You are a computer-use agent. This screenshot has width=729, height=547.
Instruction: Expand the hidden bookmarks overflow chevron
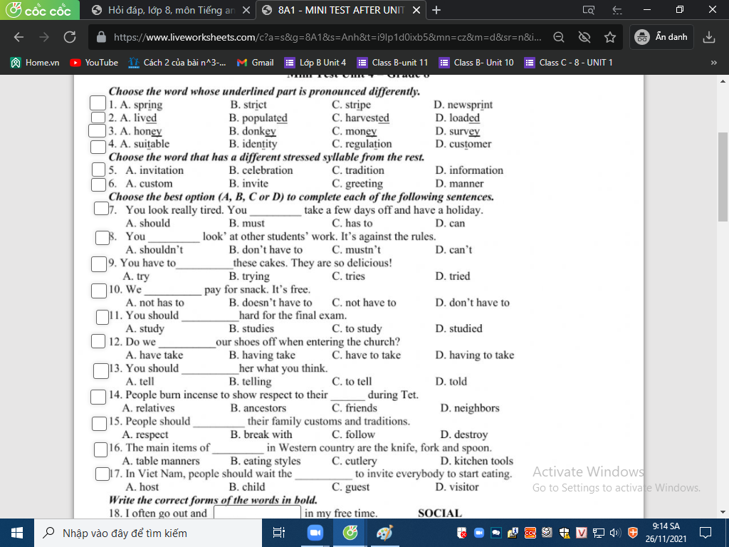click(x=713, y=63)
